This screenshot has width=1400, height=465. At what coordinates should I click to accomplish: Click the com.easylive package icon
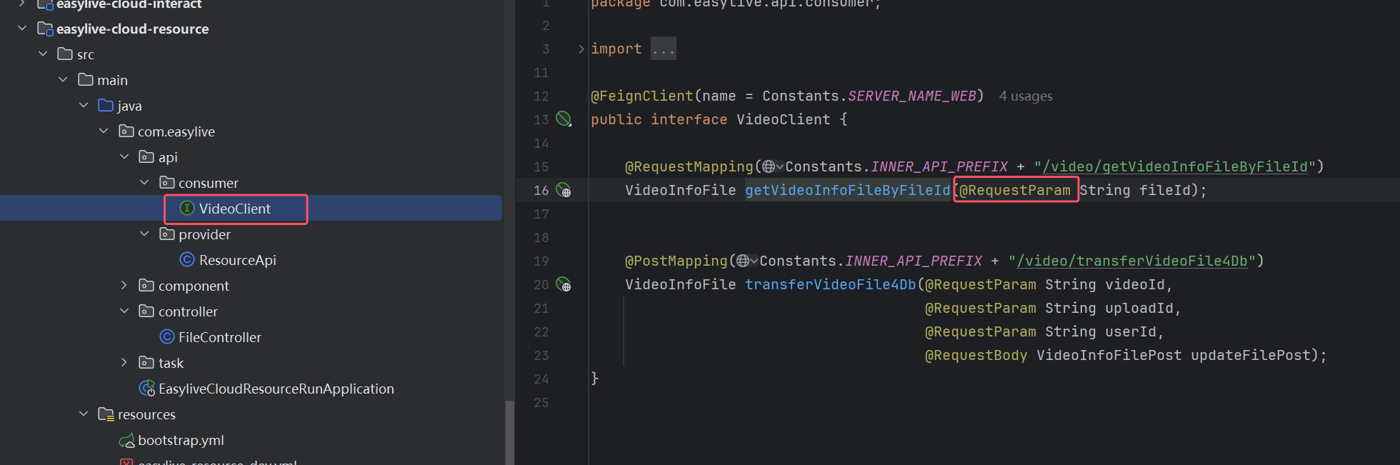pyautogui.click(x=126, y=131)
